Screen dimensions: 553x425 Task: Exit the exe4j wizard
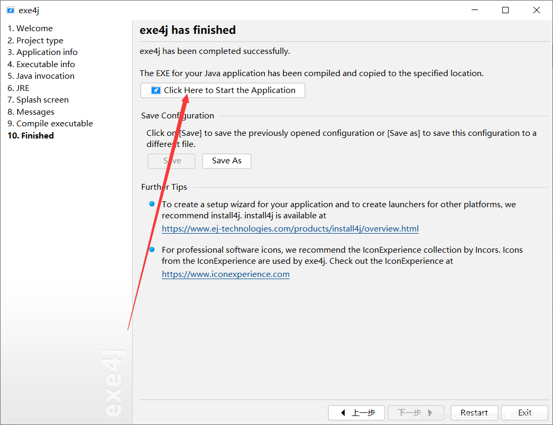pyautogui.click(x=524, y=413)
